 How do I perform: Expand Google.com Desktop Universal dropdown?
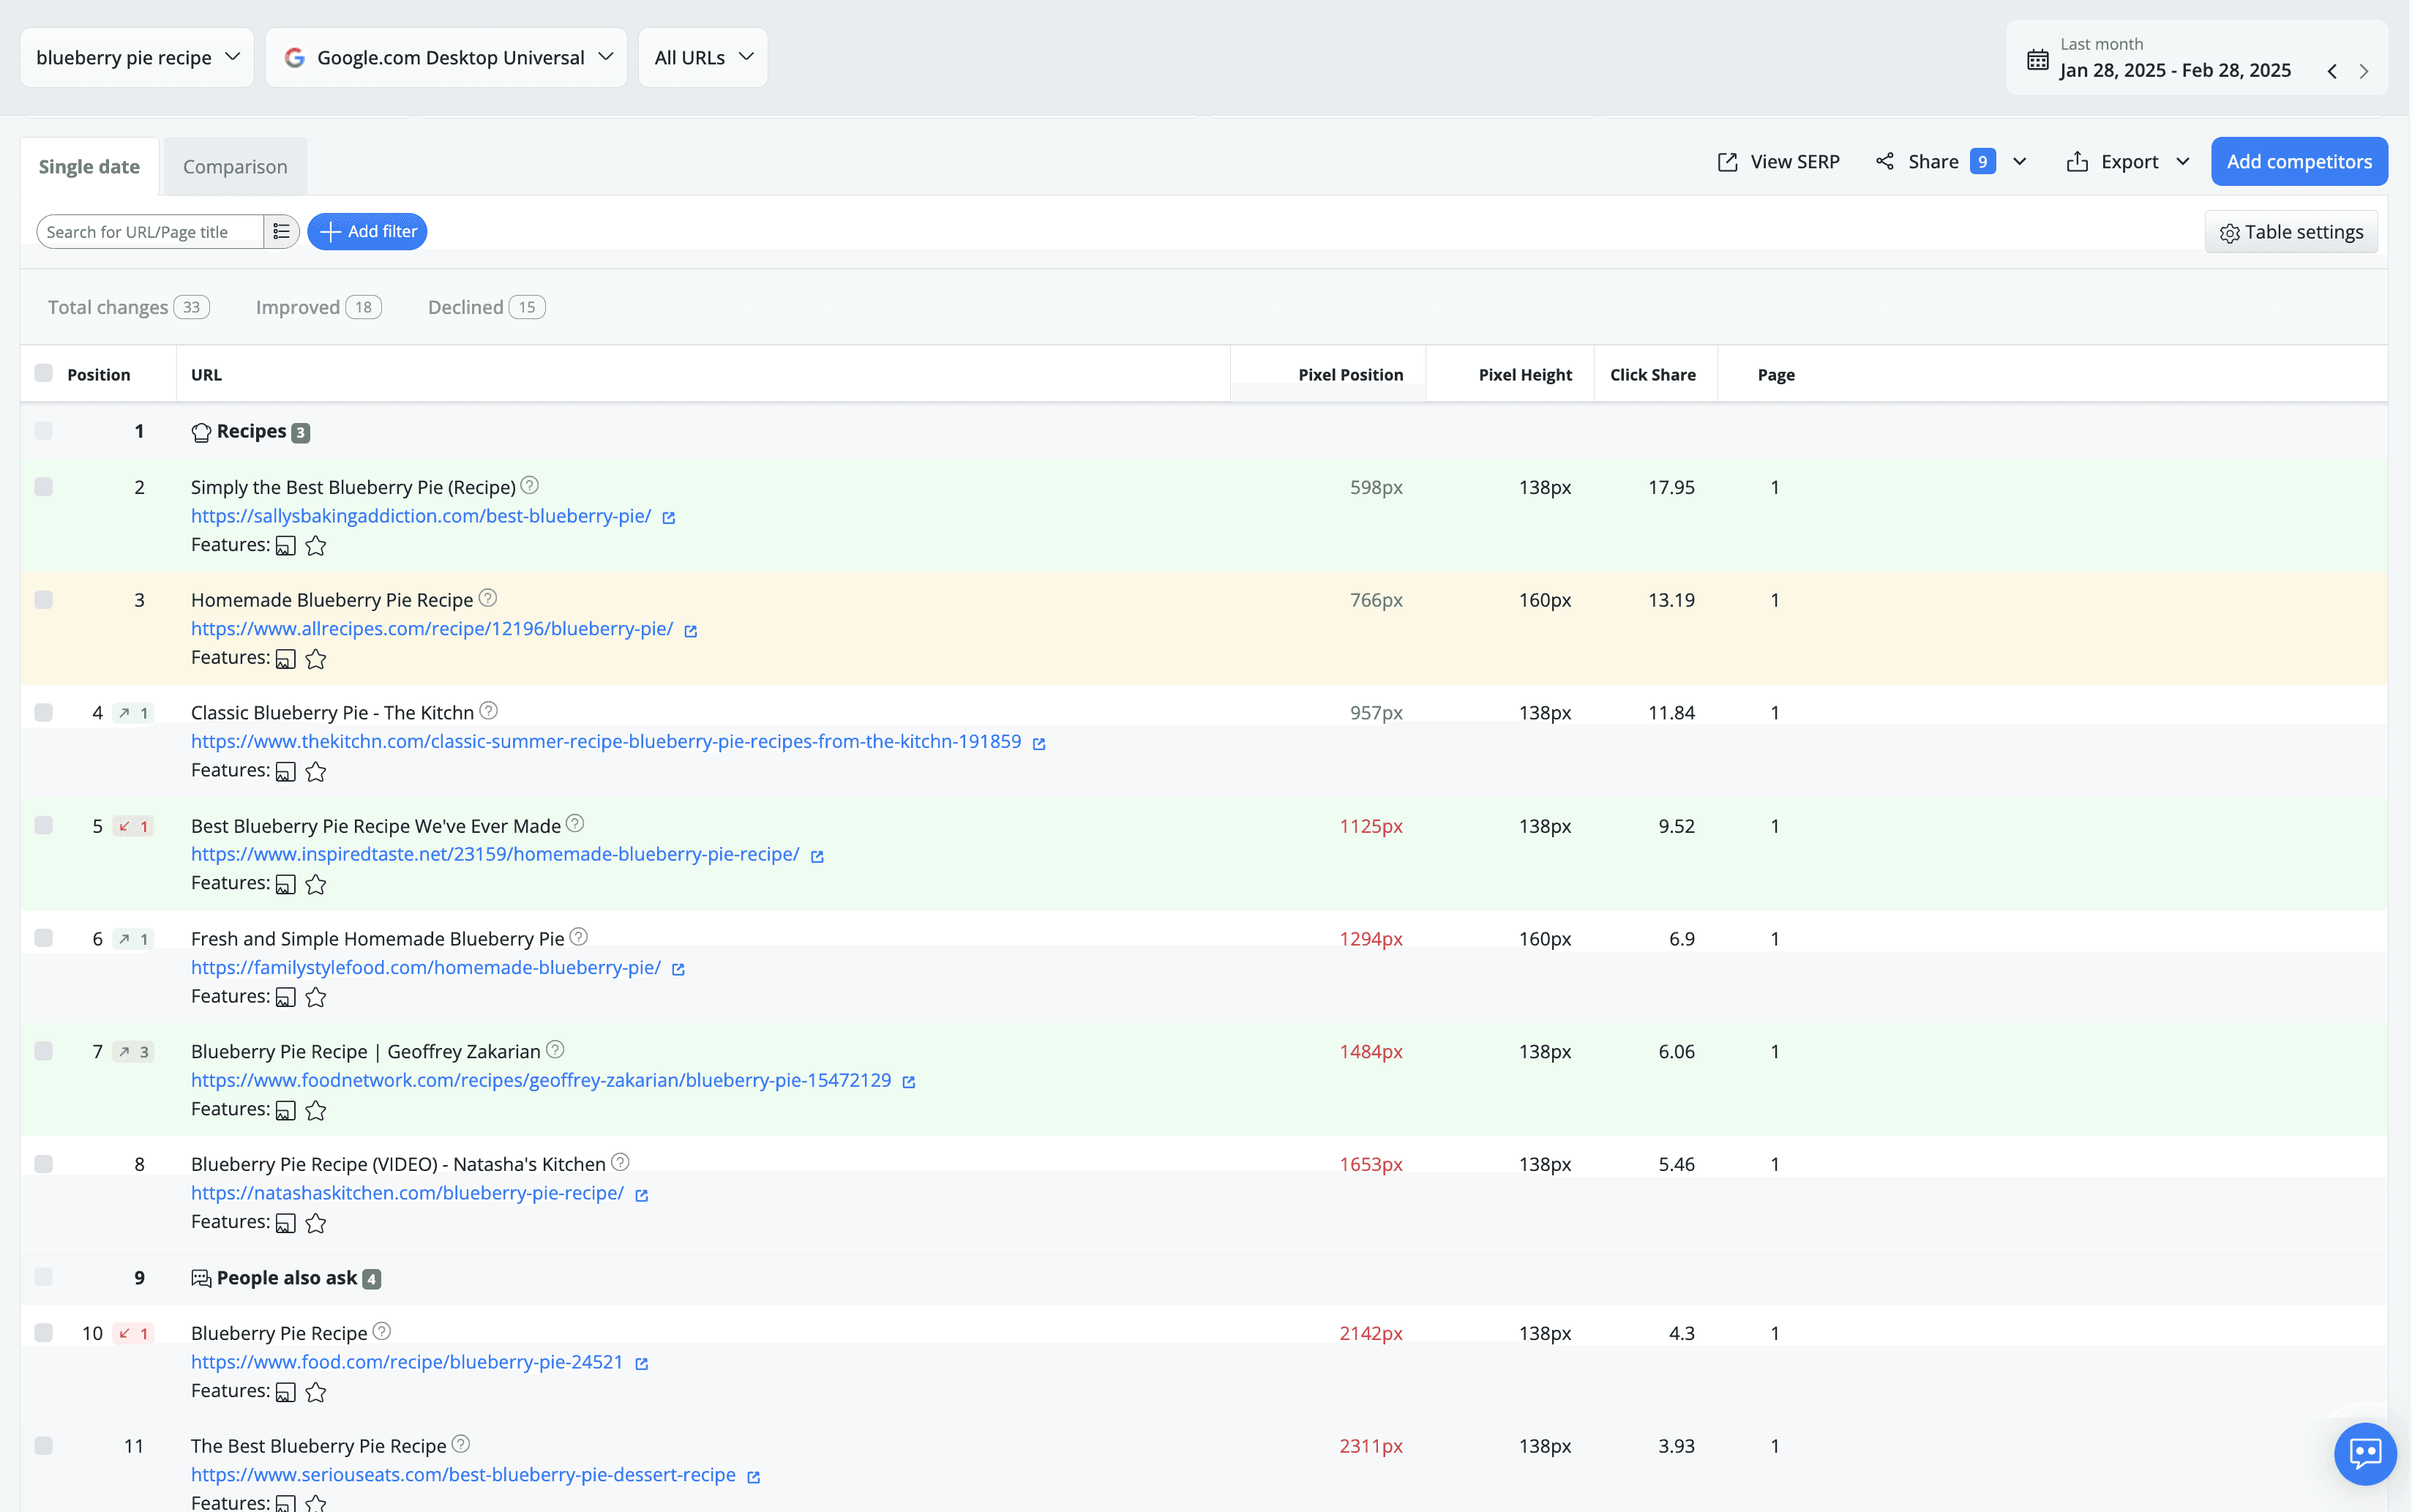point(446,57)
